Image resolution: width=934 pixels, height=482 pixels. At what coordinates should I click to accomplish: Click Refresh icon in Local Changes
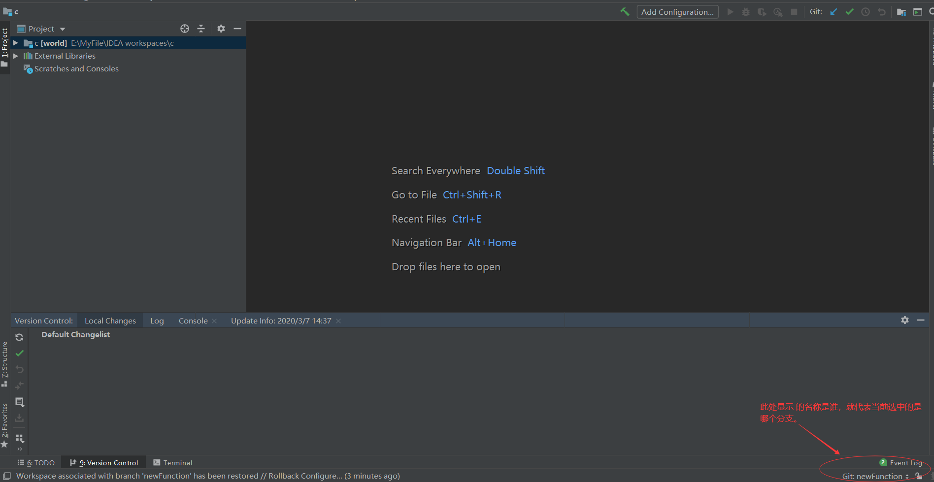click(19, 337)
